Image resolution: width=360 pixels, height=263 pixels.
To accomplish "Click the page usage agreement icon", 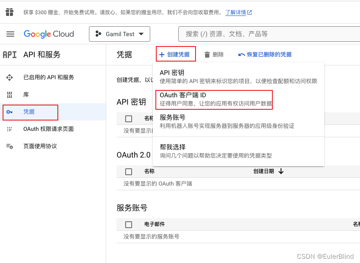I will coord(9,146).
